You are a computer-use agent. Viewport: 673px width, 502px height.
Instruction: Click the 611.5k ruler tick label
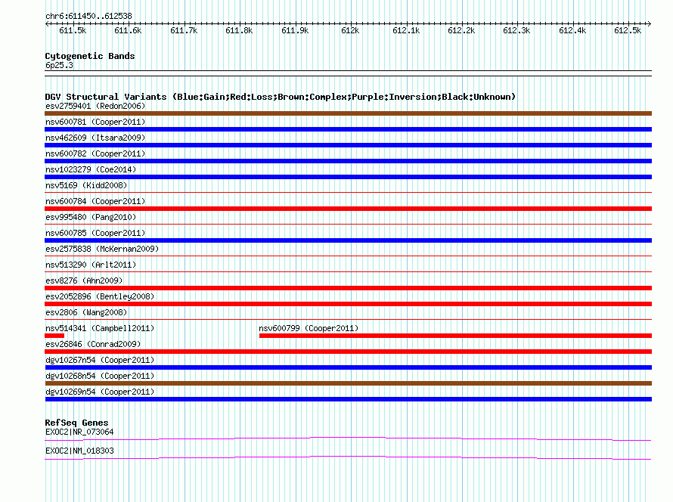click(x=73, y=30)
